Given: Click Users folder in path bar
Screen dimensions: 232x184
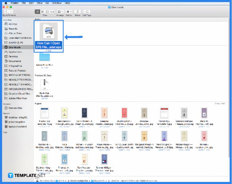Looking at the screenshot, I should pyautogui.click(x=60, y=181).
